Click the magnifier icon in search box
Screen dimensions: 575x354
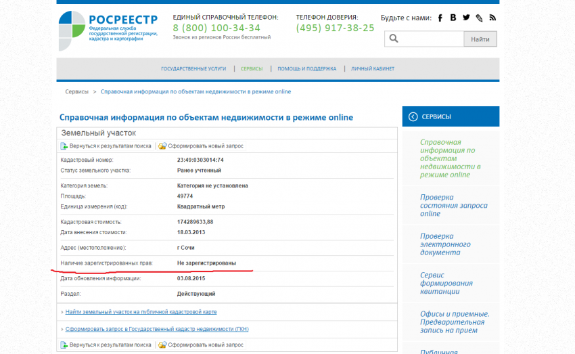[394, 39]
